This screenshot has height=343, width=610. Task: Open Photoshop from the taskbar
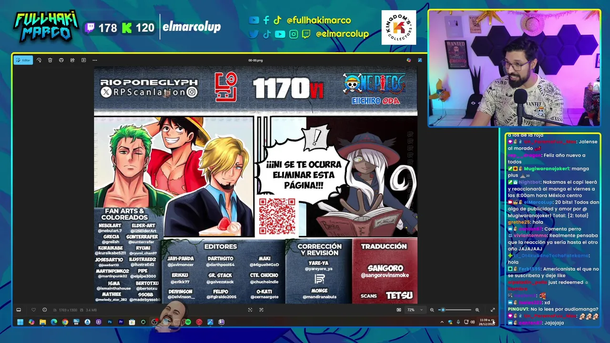[x=110, y=322]
